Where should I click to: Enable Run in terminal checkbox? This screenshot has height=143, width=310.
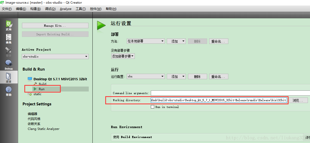point(152,107)
